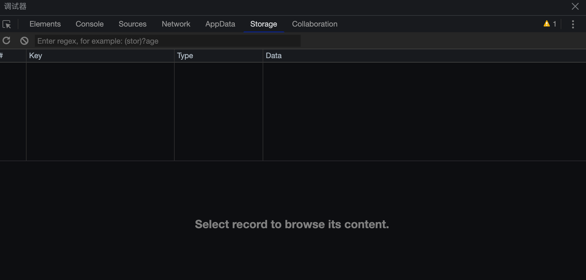Click the inspect element picker icon
Screen dimensions: 586x280
[7, 24]
